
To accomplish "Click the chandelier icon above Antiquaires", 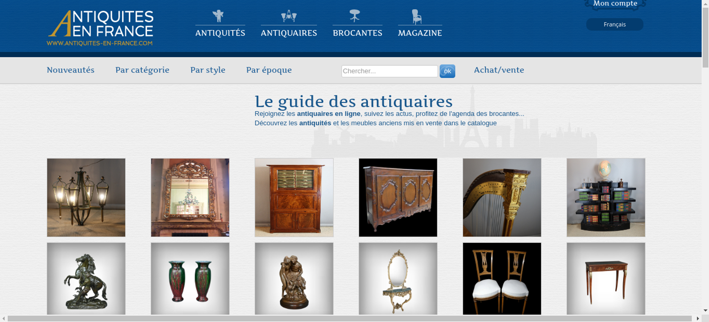I will (289, 16).
